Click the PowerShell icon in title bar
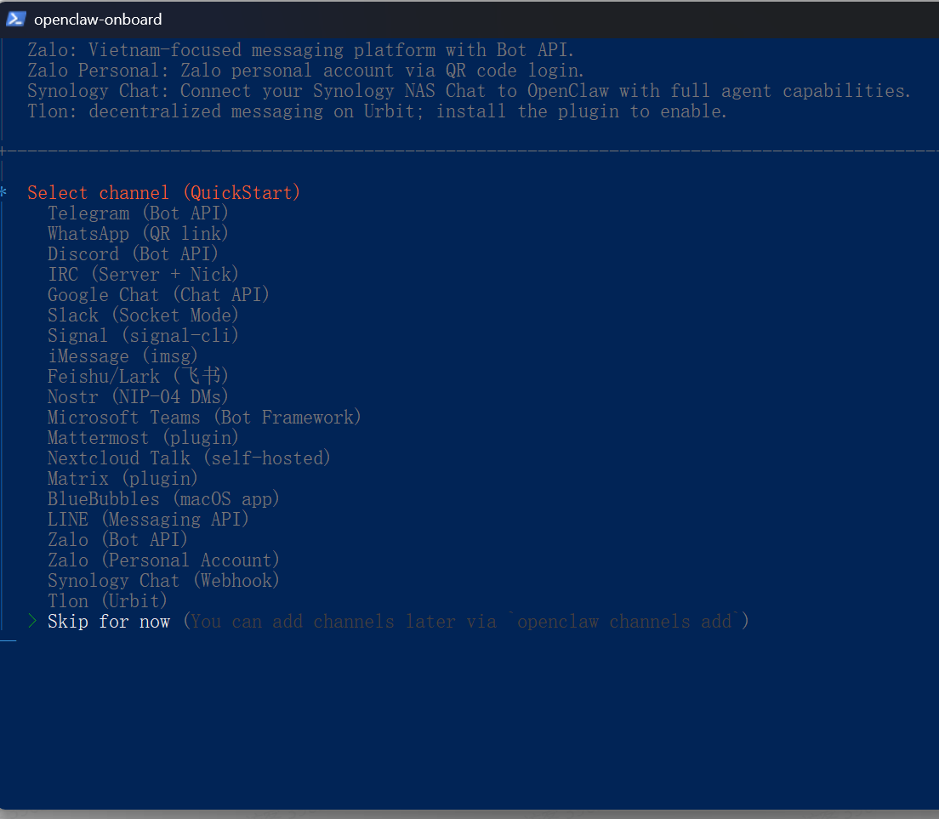Viewport: 939px width, 819px height. [16, 19]
